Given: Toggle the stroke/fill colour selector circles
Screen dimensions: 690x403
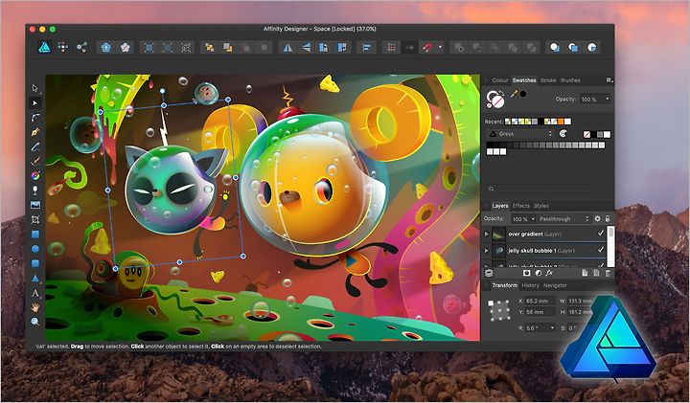Looking at the screenshot, I should coord(495,100).
